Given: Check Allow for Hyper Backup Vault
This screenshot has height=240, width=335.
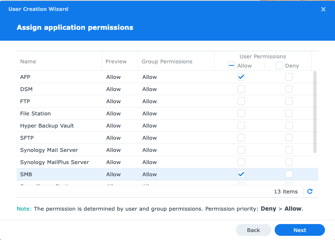Looking at the screenshot, I should pyautogui.click(x=241, y=126).
